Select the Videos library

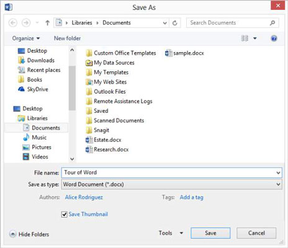pyautogui.click(x=35, y=157)
